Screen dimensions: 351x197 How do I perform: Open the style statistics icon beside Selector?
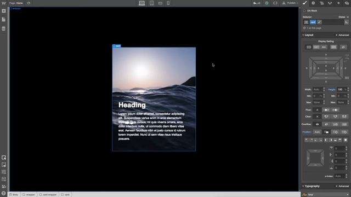click(347, 22)
